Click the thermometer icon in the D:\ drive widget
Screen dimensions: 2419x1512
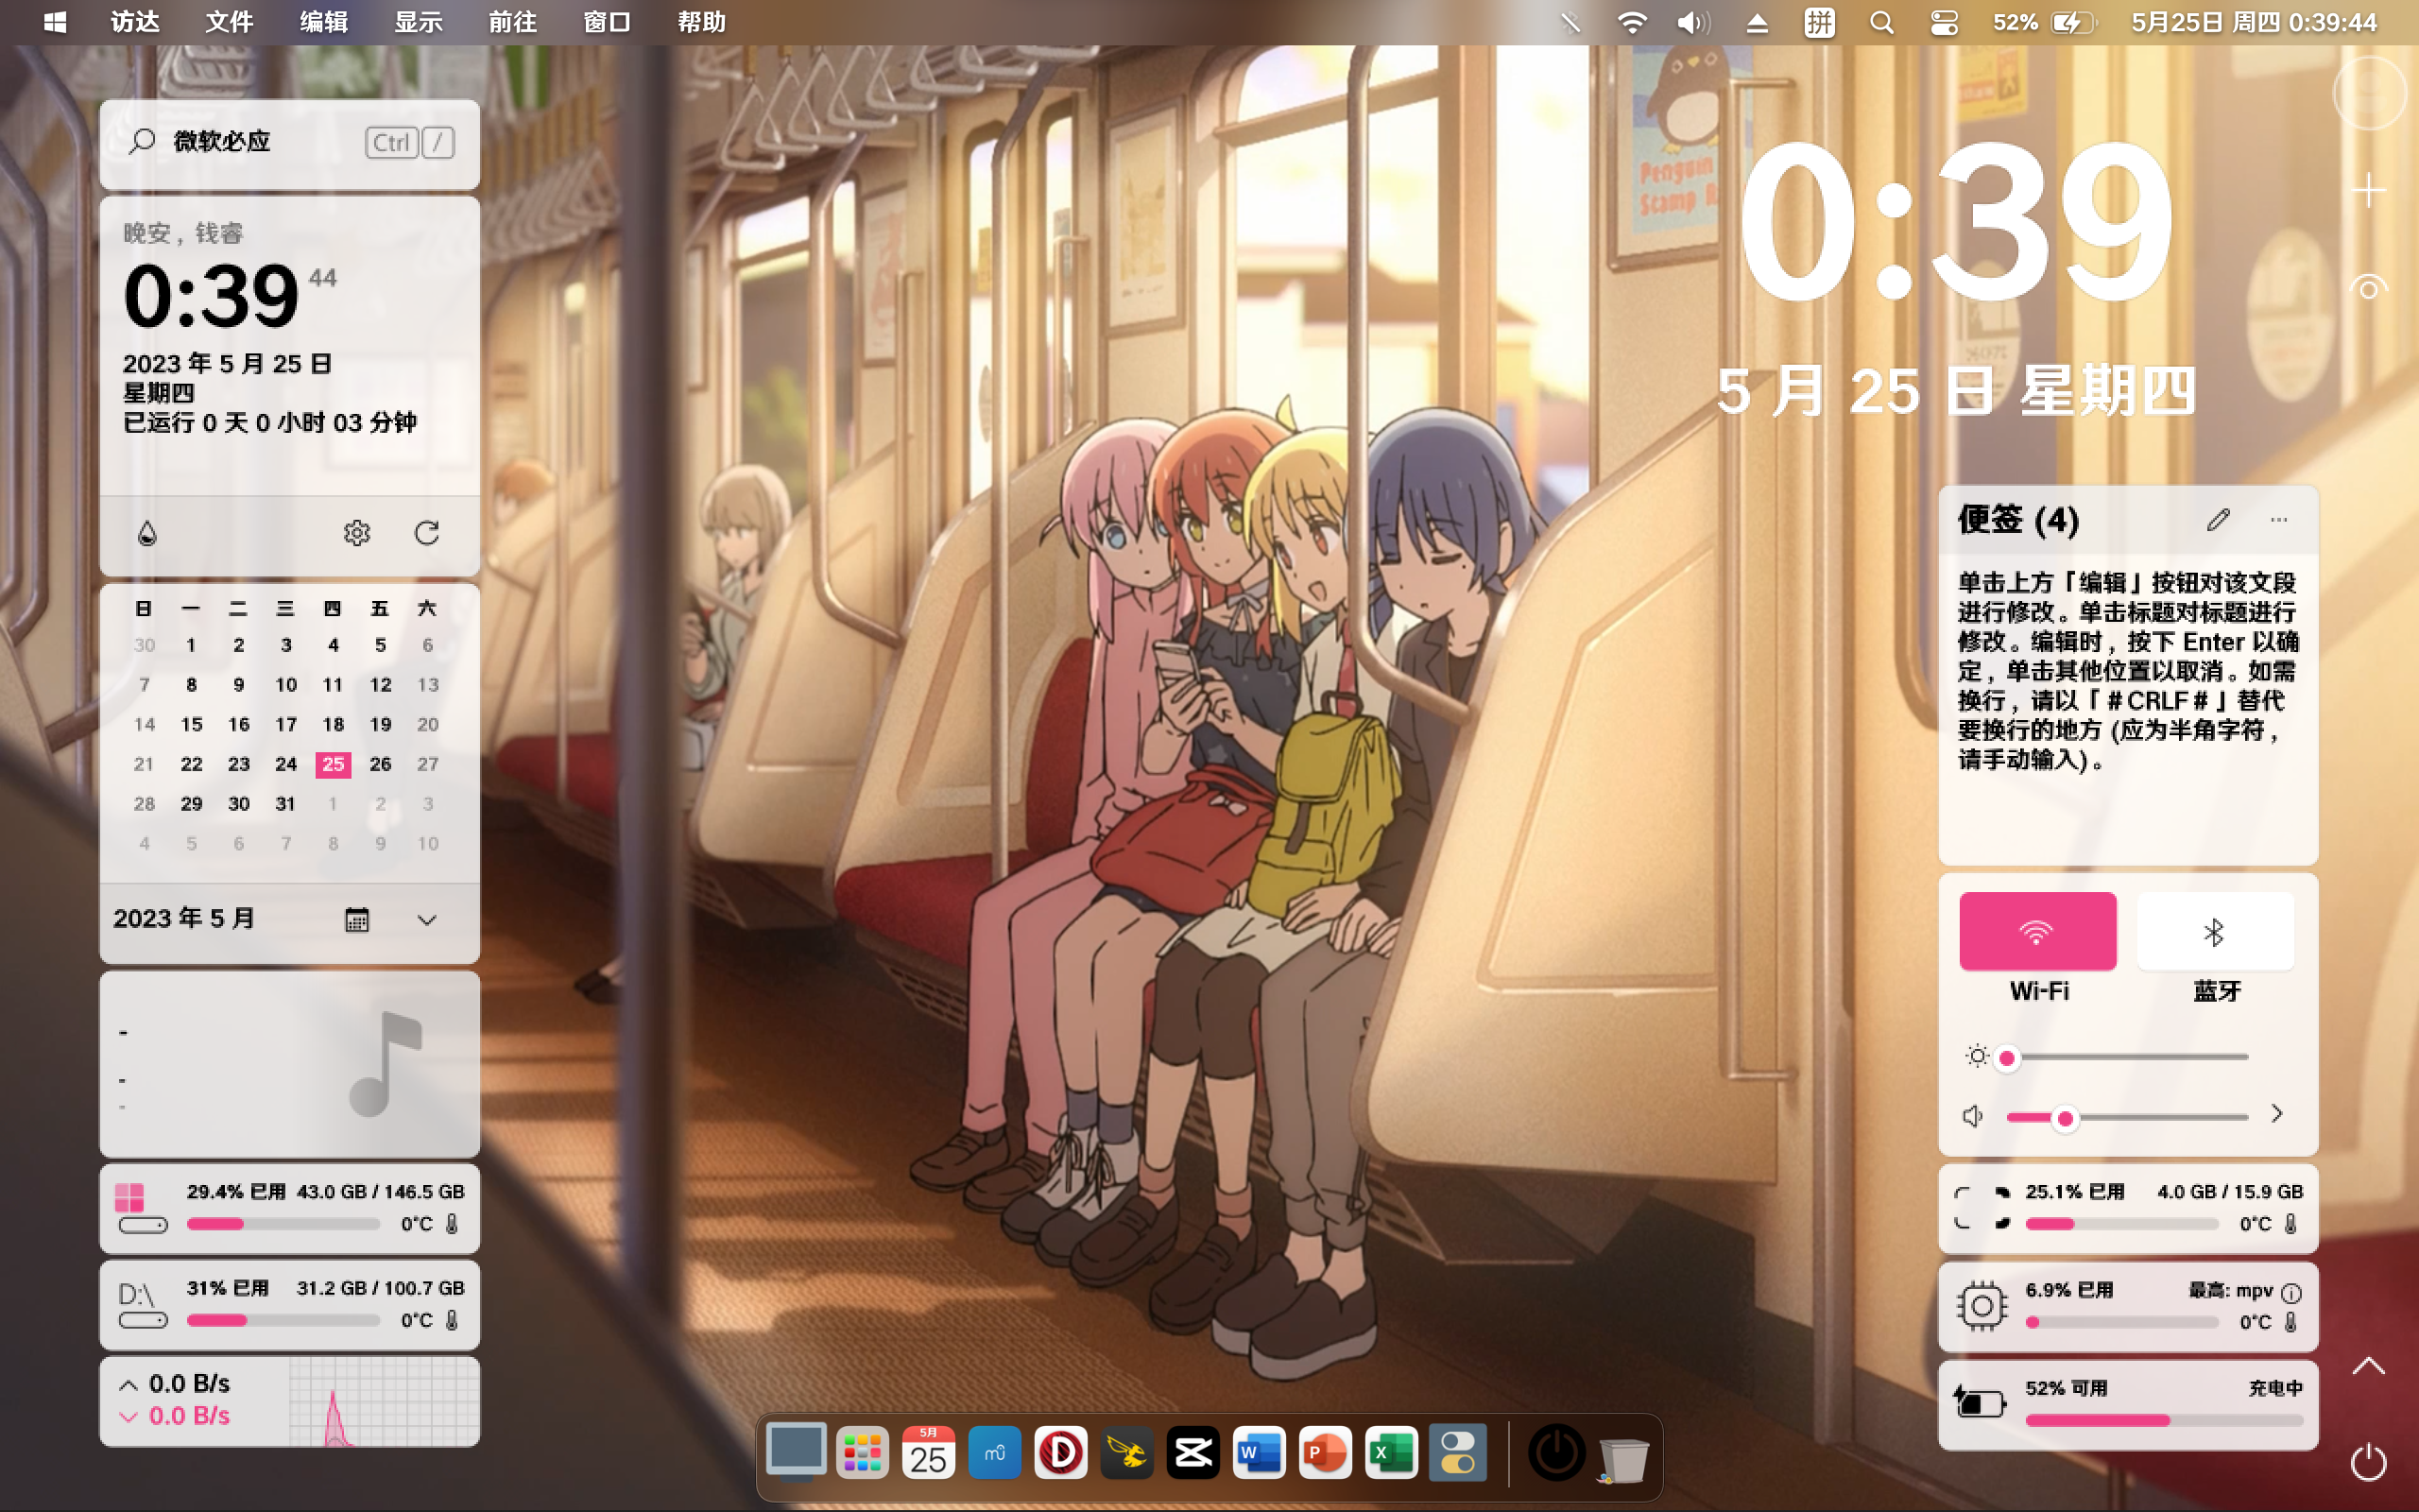point(452,1320)
